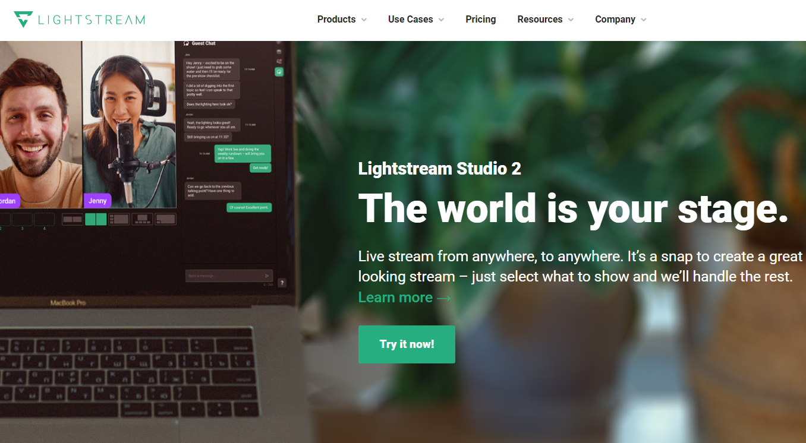This screenshot has width=806, height=443.
Task: Select the layout preset with bottom tile row
Action: tap(142, 219)
